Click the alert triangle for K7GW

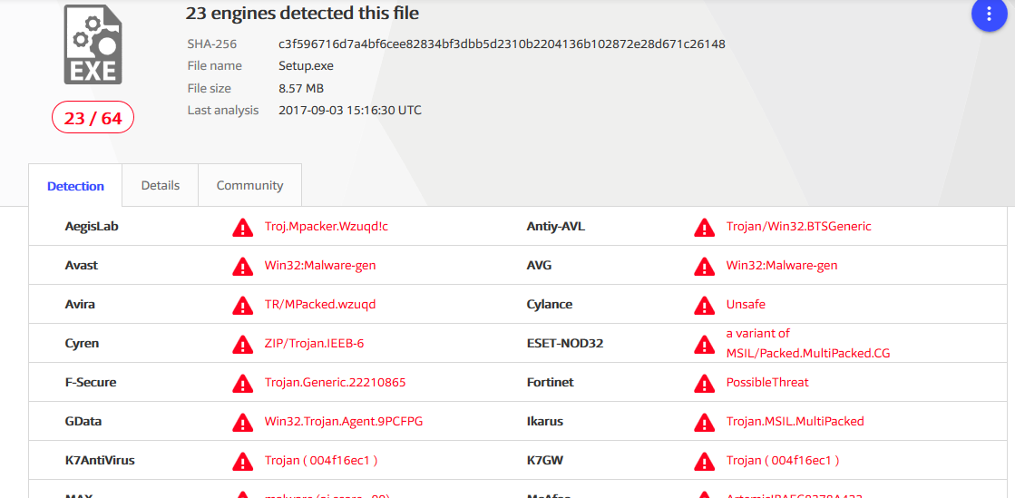point(704,461)
